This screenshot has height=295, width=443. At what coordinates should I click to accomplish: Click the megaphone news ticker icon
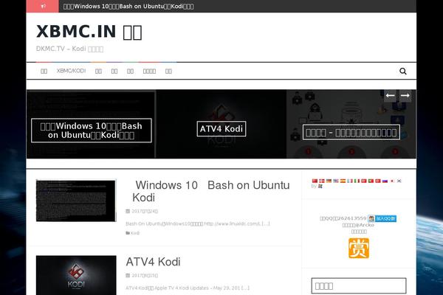click(x=43, y=6)
